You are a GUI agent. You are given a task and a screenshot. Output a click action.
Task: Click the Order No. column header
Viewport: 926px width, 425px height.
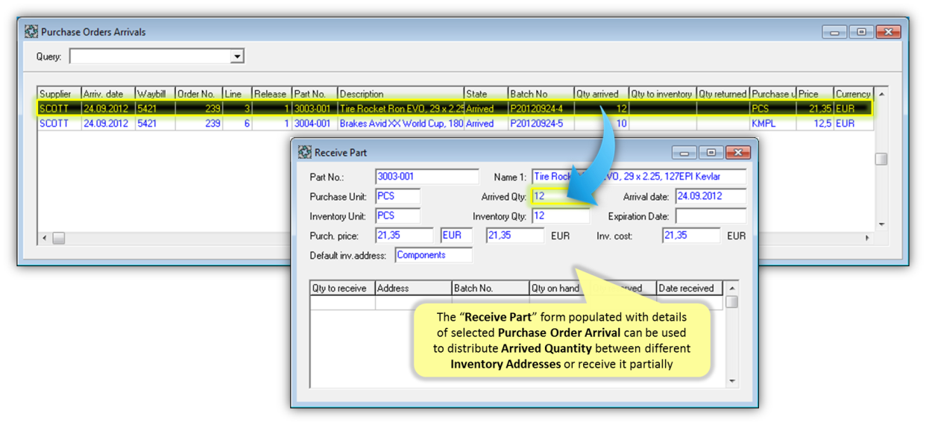198,94
